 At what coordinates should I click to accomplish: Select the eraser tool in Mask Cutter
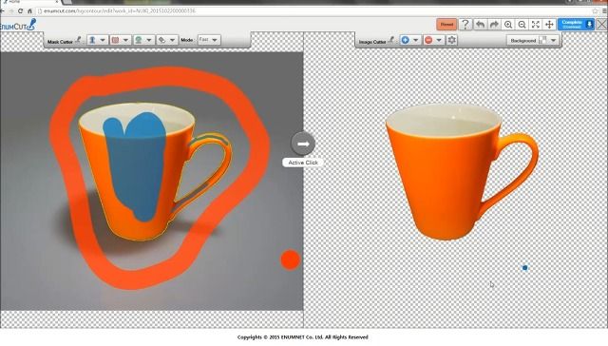point(162,40)
